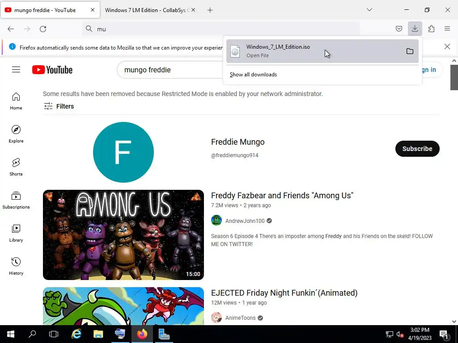
Task: Open File Explorer from the taskbar
Action: pos(98,334)
